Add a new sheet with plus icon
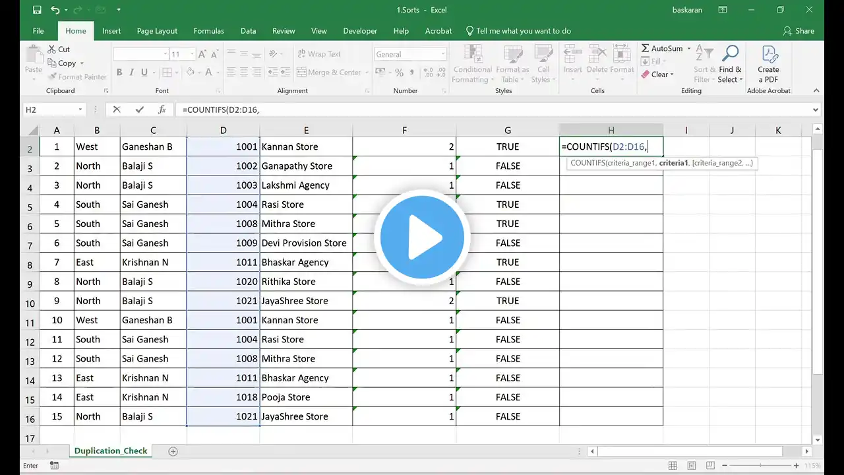This screenshot has height=475, width=844. [173, 451]
